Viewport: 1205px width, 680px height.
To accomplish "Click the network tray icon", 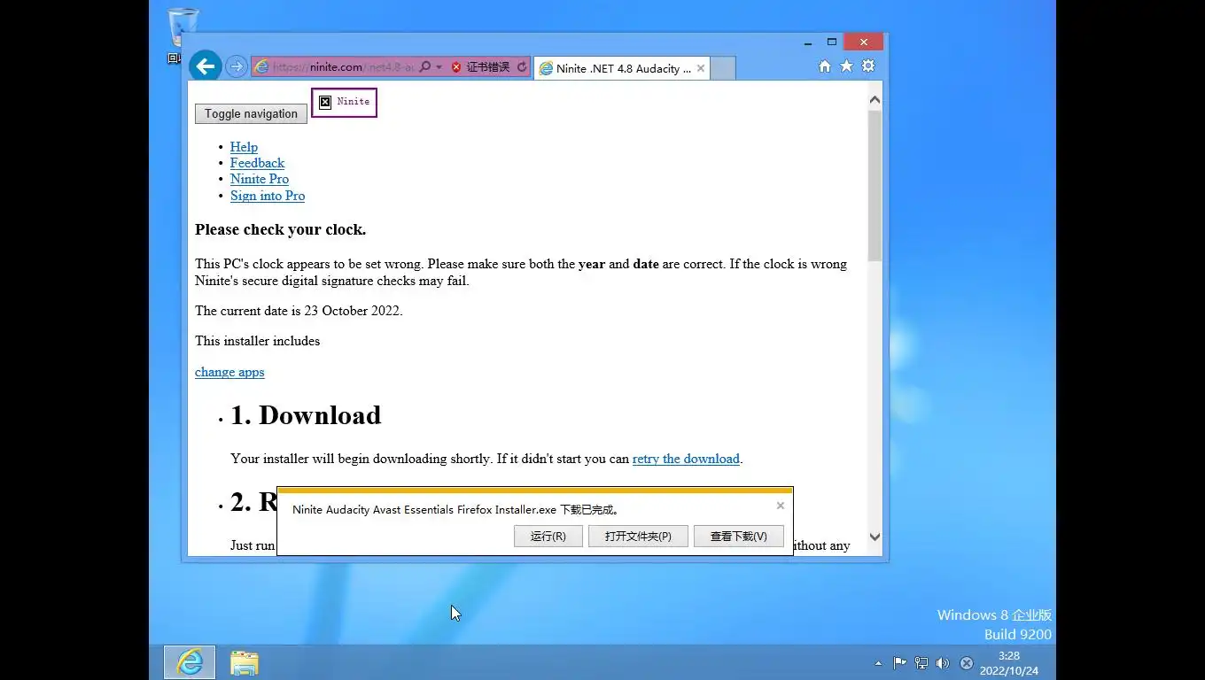I will [921, 663].
